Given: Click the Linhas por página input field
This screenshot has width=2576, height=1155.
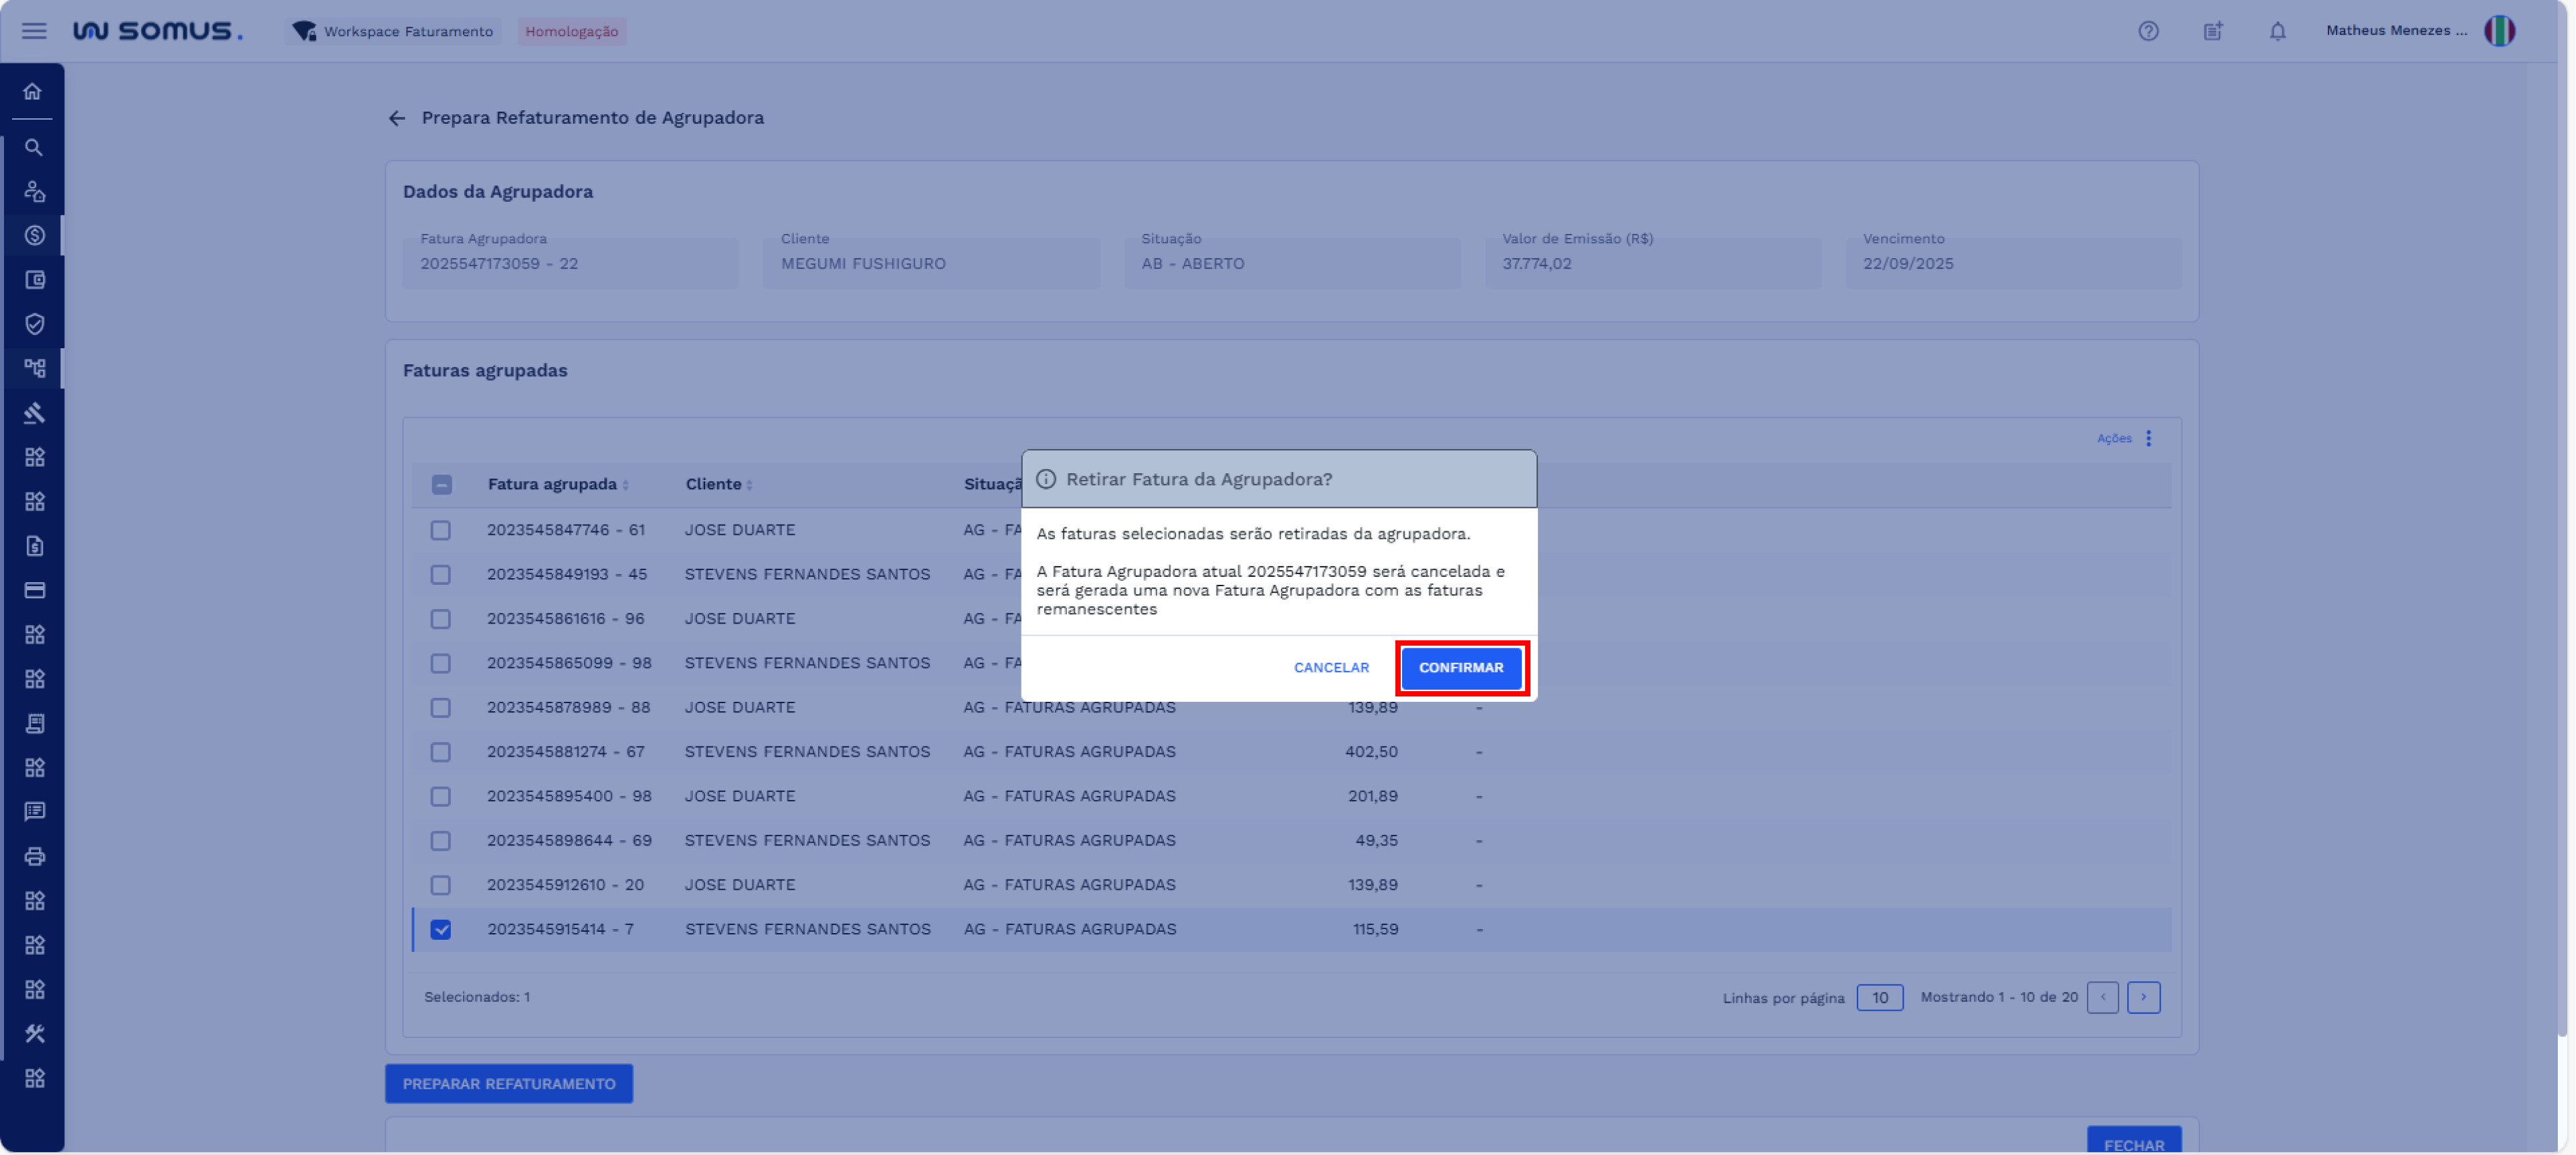Looking at the screenshot, I should tap(1879, 997).
